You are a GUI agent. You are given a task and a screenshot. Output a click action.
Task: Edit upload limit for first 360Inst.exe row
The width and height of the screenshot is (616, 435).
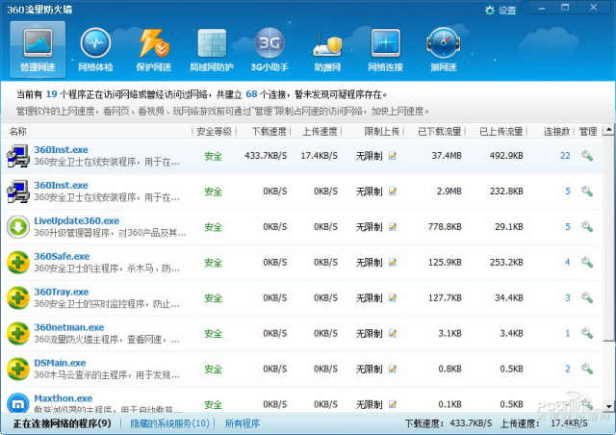tap(392, 156)
